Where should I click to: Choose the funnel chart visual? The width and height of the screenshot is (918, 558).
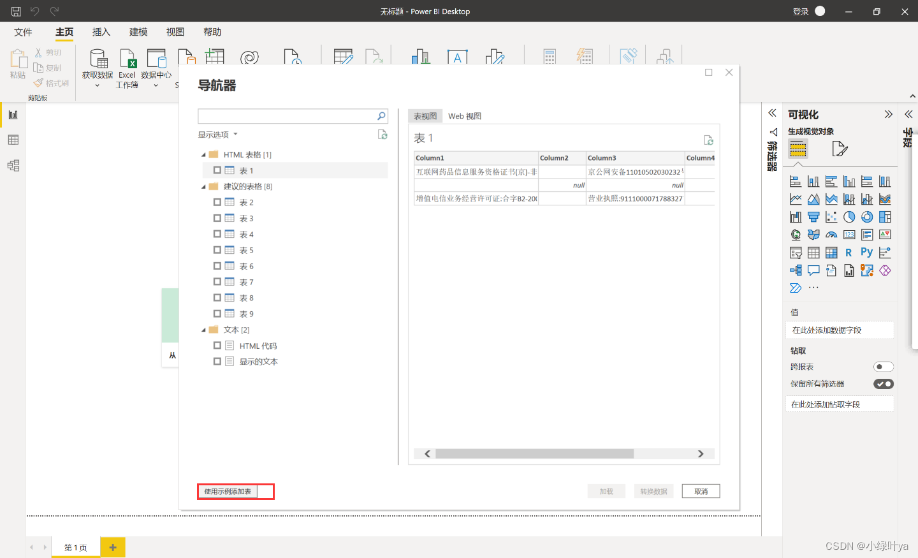click(813, 217)
